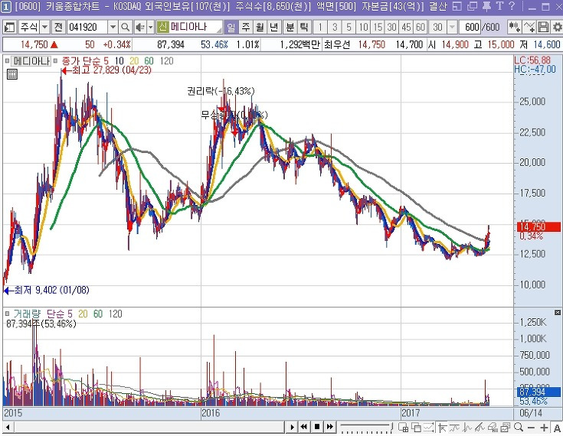
Task: Select the 45 interval button
Action: tap(406, 27)
